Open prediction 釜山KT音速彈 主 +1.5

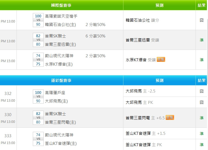click(145, 133)
